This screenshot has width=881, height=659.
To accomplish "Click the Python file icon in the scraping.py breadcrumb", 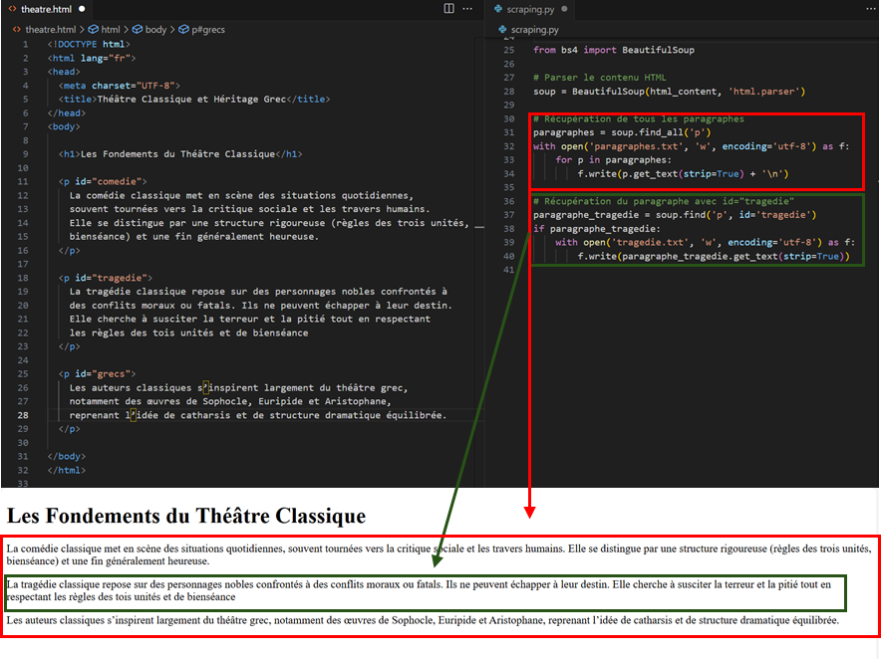I will (x=502, y=29).
